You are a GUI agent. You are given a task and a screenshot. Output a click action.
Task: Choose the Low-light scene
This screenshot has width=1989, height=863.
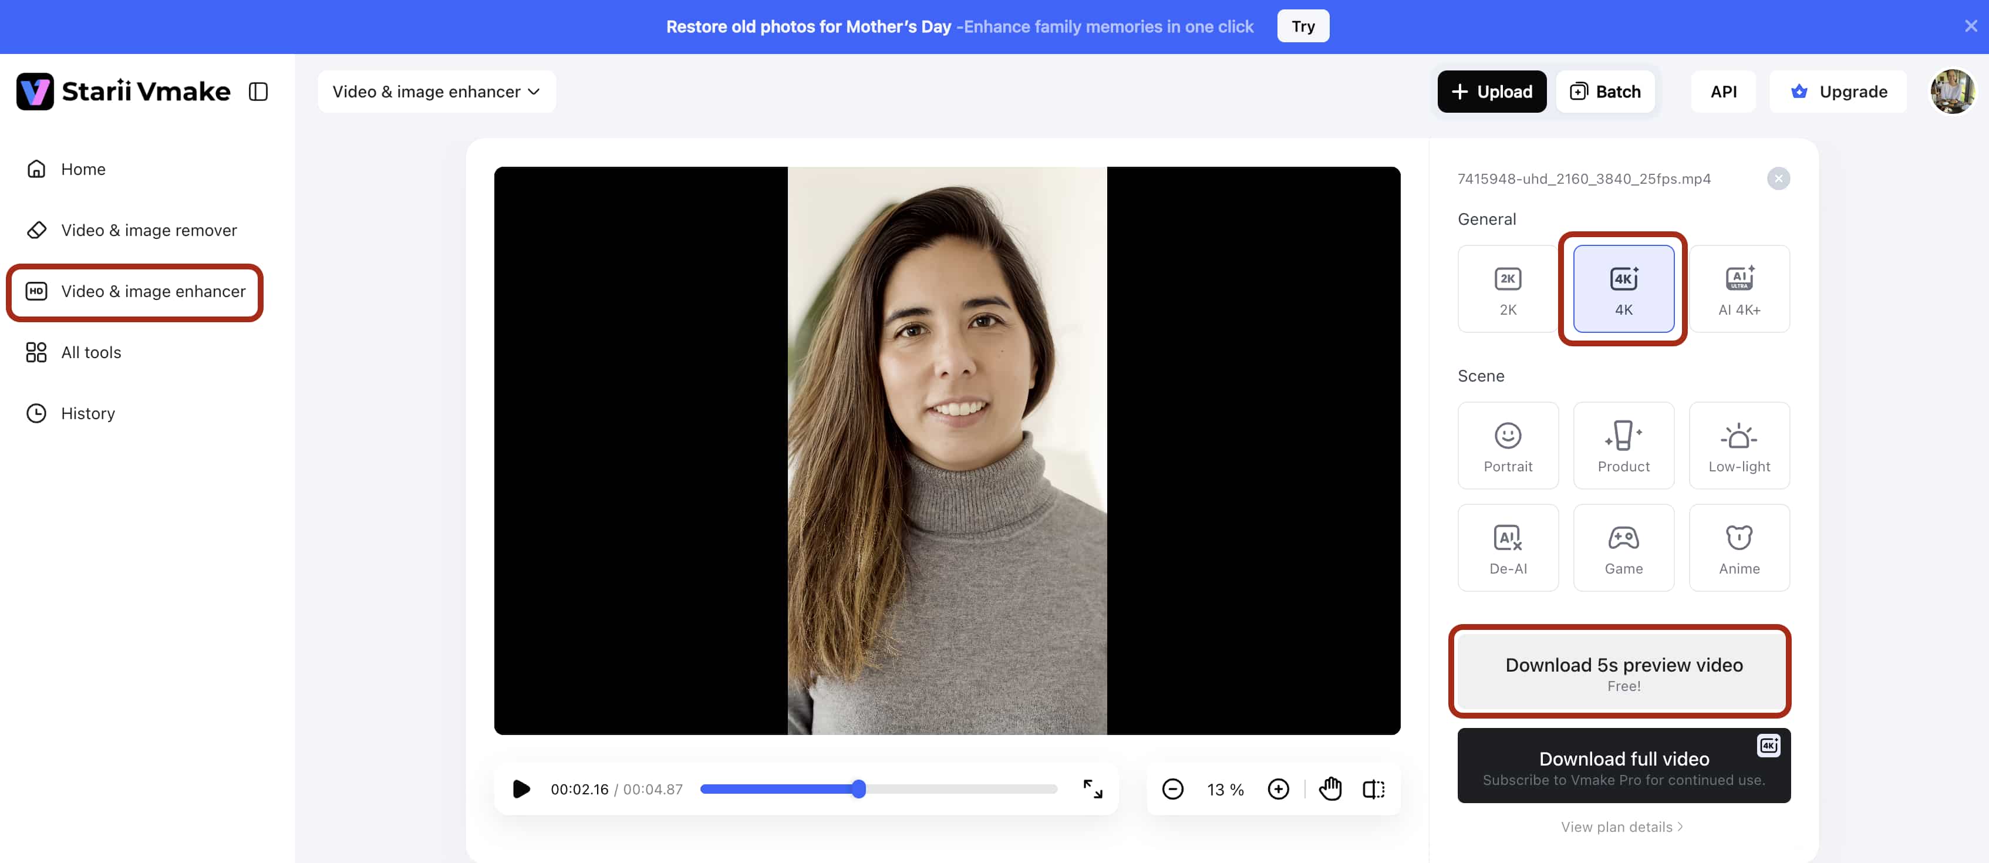[1739, 446]
